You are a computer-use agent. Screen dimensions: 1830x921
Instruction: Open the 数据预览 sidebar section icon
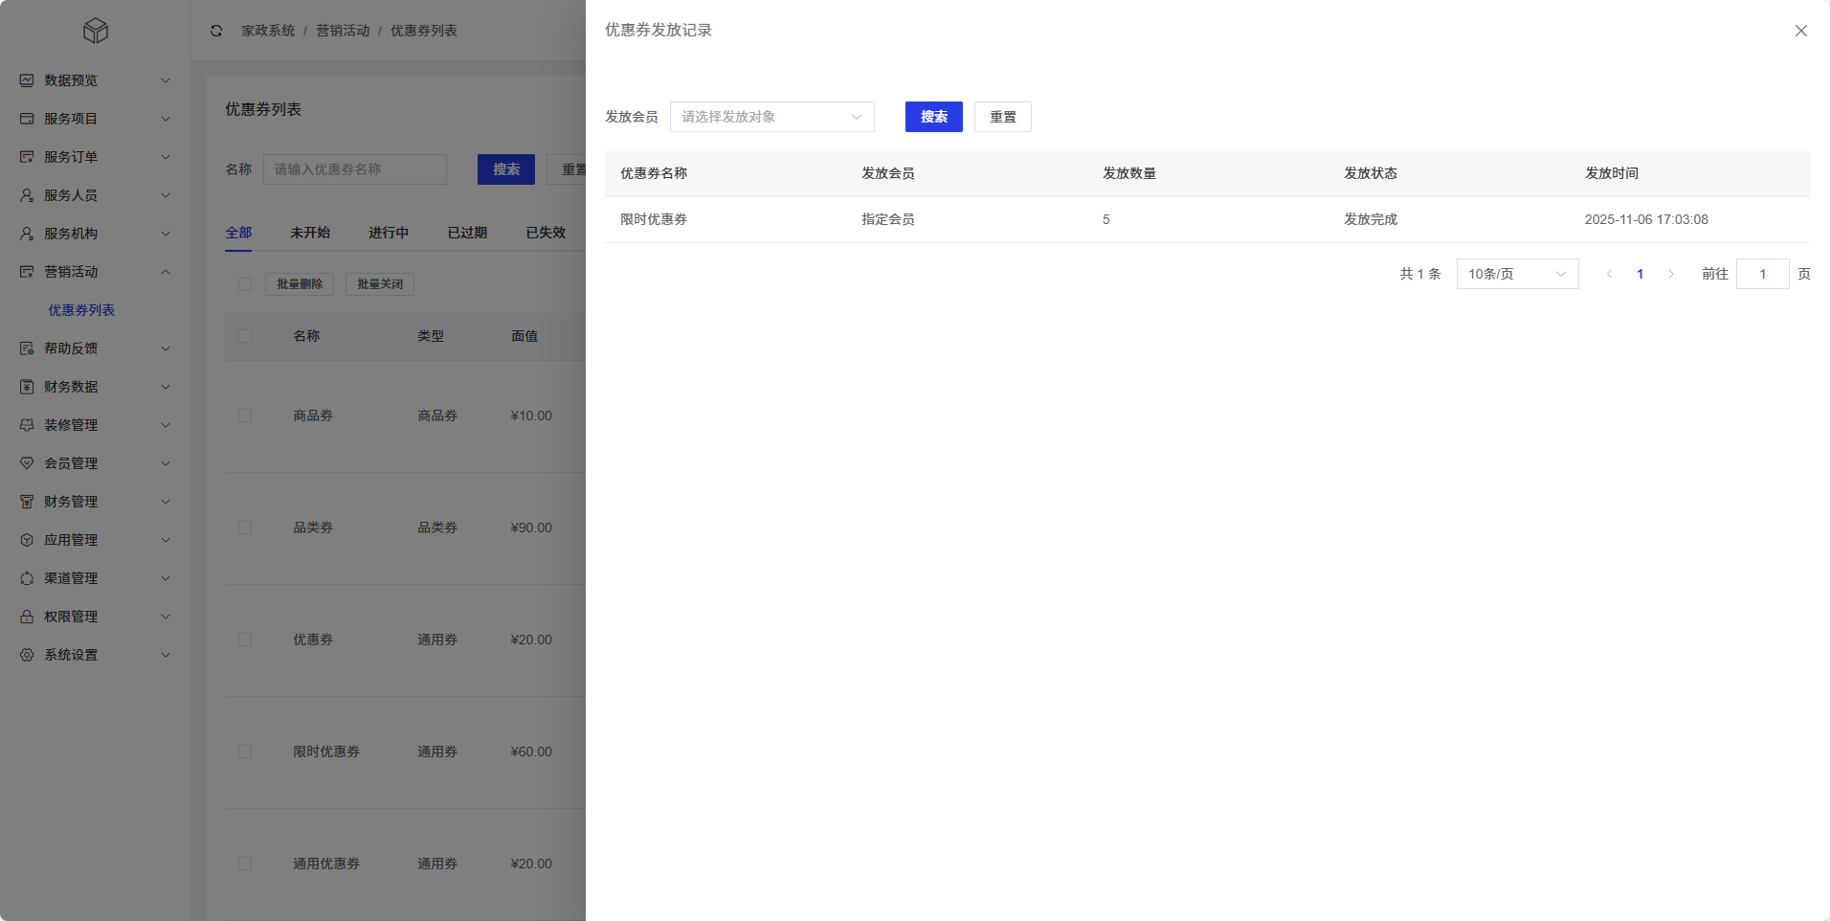26,80
